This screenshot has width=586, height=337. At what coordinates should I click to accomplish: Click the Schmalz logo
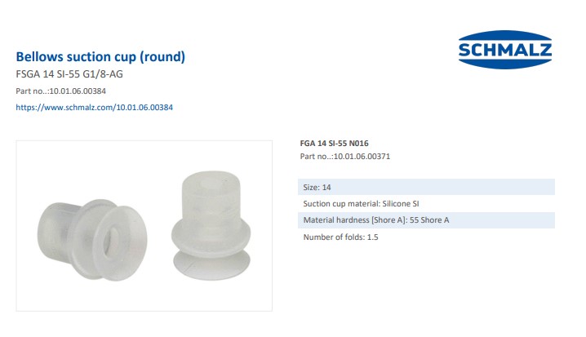(505, 50)
